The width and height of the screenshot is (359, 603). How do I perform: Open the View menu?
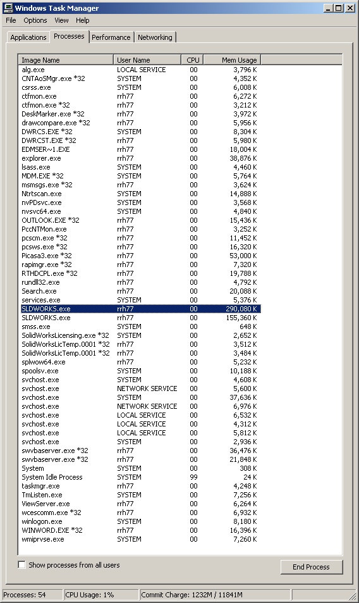61,20
